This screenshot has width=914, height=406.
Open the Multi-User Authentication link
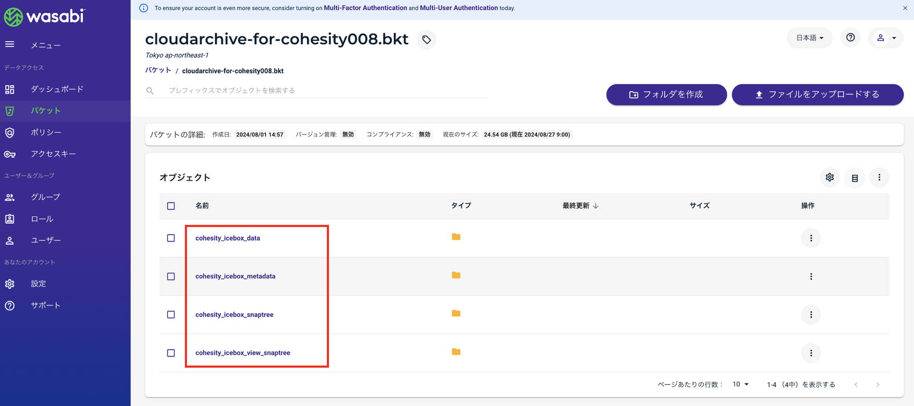pos(459,8)
